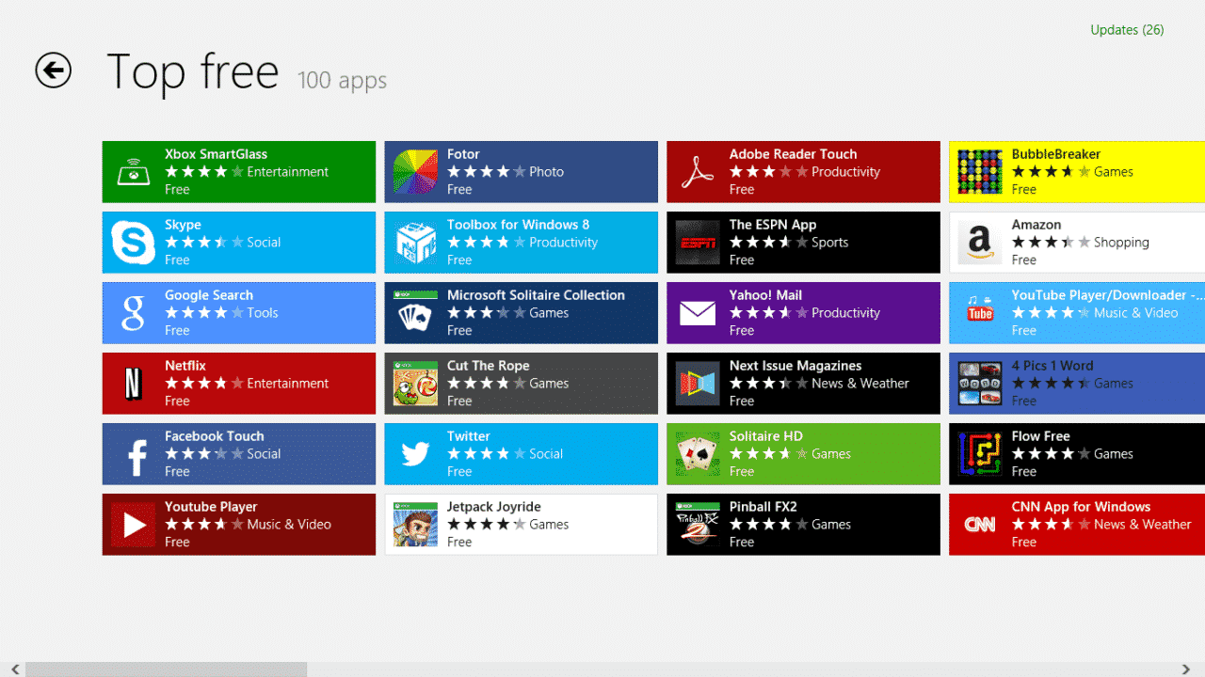Click the ESPN Sports category label

[x=829, y=243]
